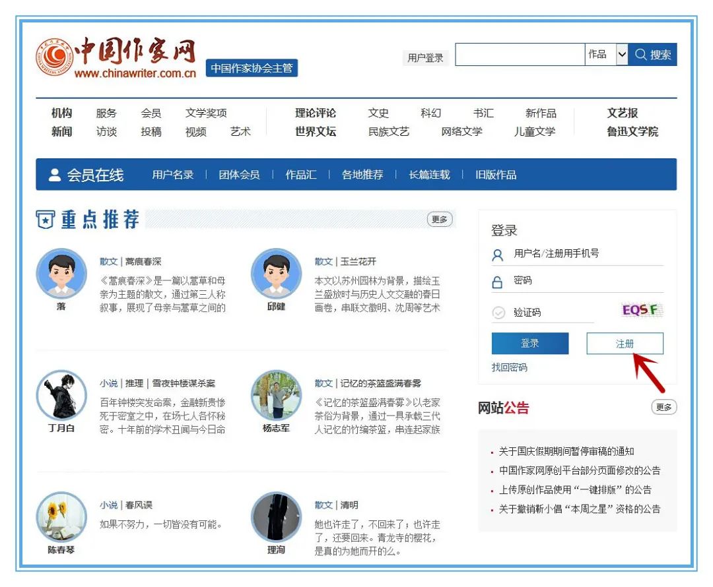Click the 注册 register button

pyautogui.click(x=625, y=344)
